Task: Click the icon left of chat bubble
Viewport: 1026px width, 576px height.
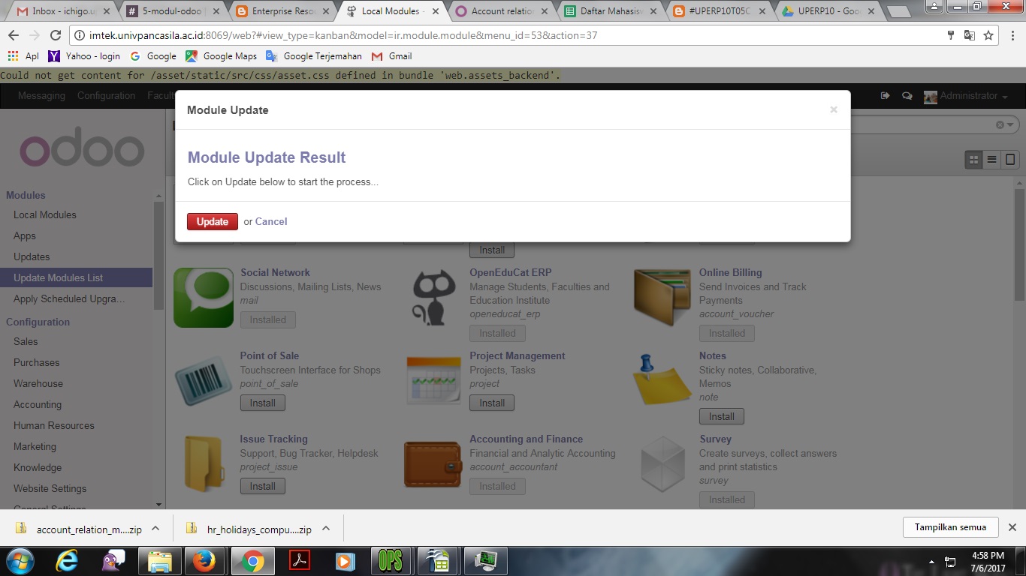Action: (885, 96)
